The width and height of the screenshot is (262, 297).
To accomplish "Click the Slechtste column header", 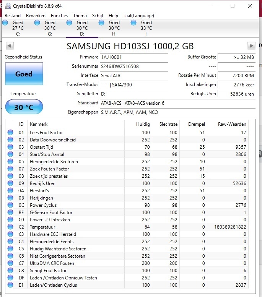I will tap(166, 124).
